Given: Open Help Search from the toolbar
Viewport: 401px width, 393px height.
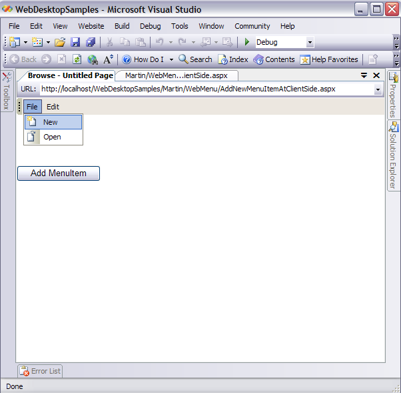Looking at the screenshot, I should click(x=195, y=59).
